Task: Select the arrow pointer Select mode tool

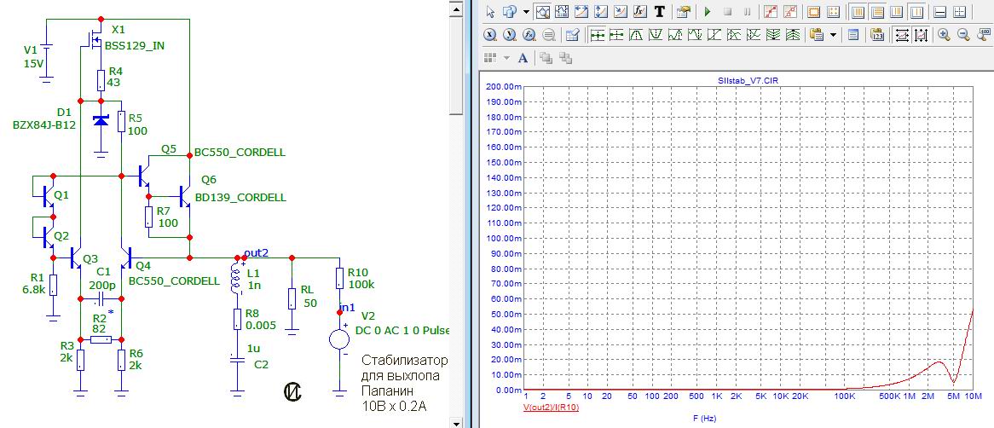Action: point(490,12)
